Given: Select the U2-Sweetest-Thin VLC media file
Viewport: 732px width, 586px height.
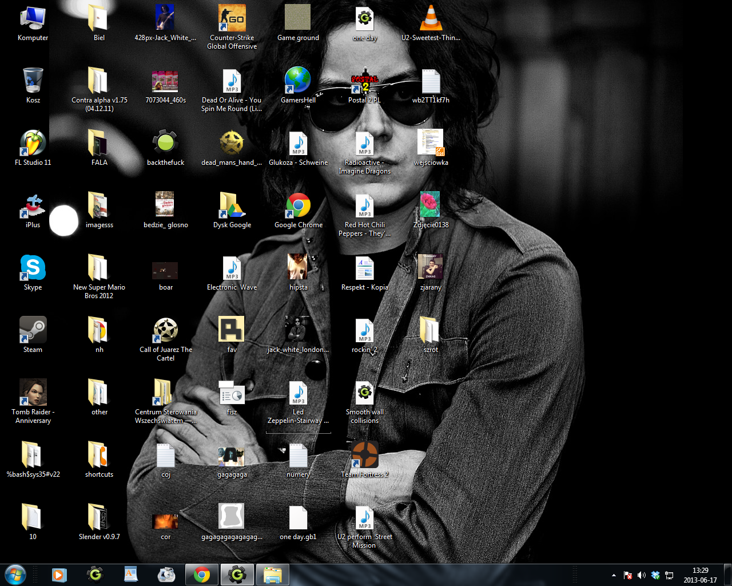Looking at the screenshot, I should [431, 19].
